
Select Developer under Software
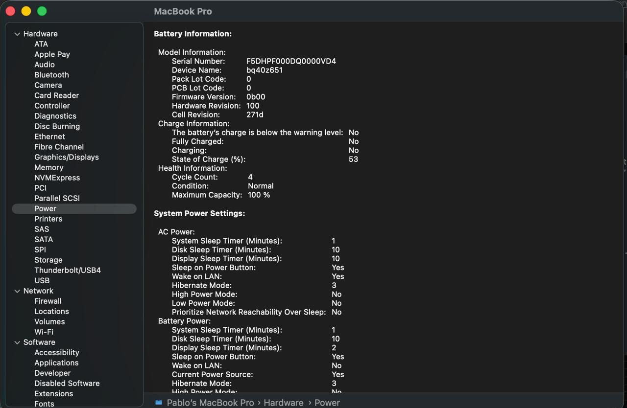click(x=52, y=373)
